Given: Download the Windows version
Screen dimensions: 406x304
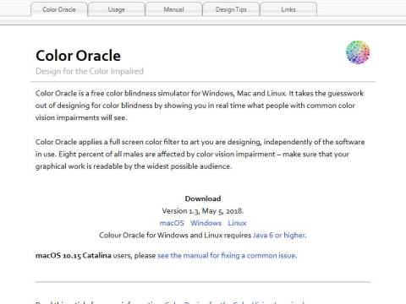Looking at the screenshot, I should (206, 223).
